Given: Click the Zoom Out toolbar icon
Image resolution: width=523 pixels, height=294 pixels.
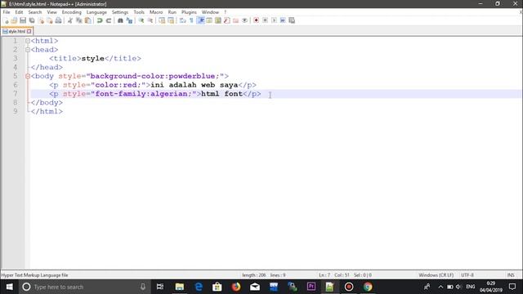Looking at the screenshot, I should tap(150, 20).
